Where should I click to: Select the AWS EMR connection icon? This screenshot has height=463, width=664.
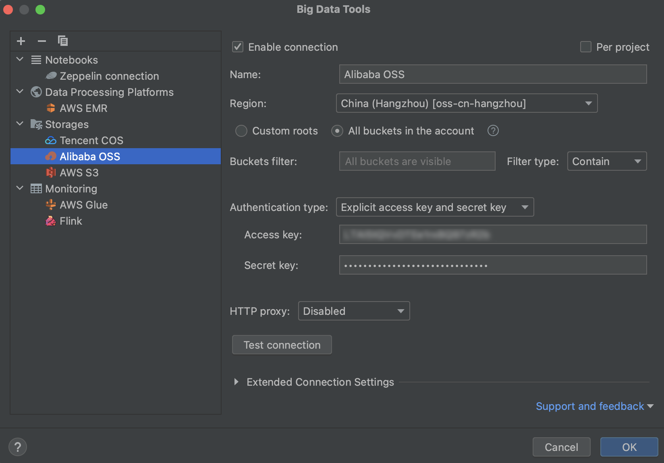(51, 108)
